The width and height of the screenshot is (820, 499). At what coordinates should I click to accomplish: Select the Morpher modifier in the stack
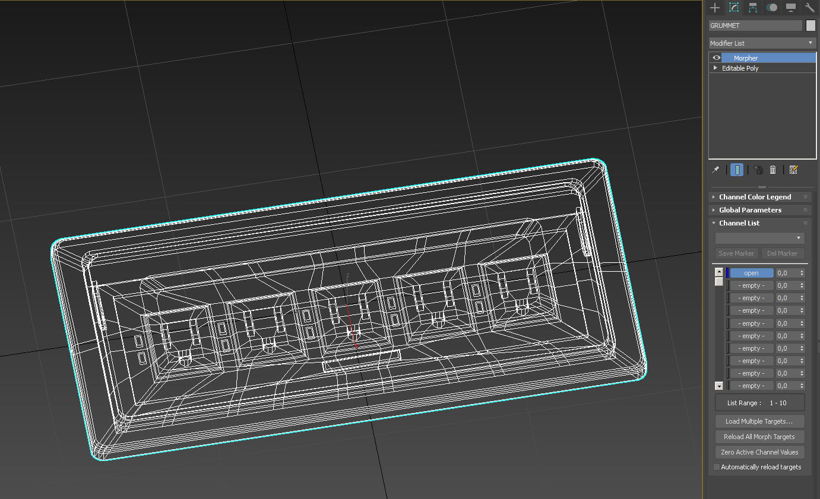[x=769, y=58]
